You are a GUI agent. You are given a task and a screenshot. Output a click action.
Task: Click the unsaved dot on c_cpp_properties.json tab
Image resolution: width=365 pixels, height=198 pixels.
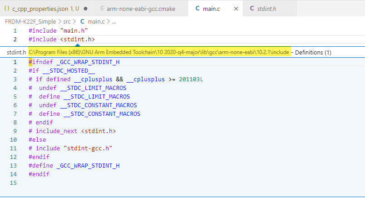pyautogui.click(x=85, y=8)
